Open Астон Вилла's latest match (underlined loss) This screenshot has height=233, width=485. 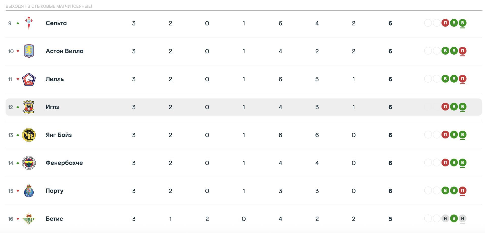462,51
